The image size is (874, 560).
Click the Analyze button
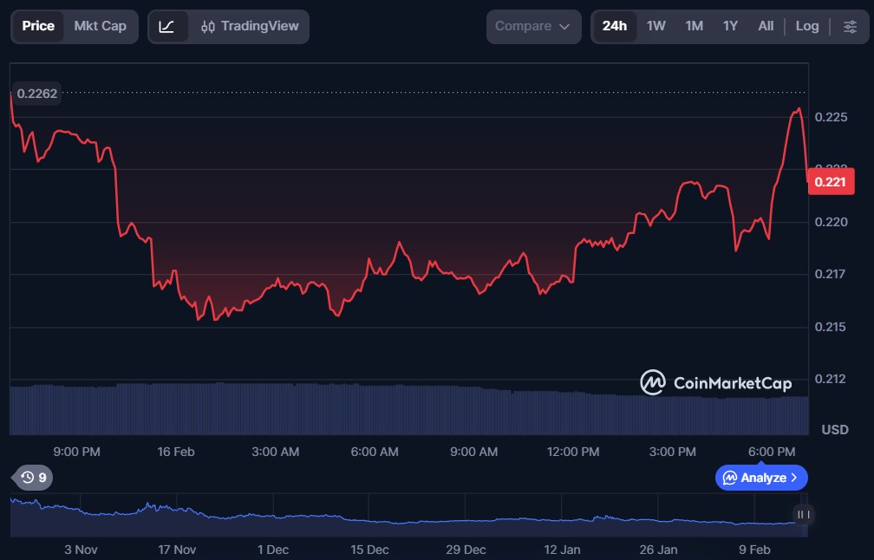tap(761, 478)
